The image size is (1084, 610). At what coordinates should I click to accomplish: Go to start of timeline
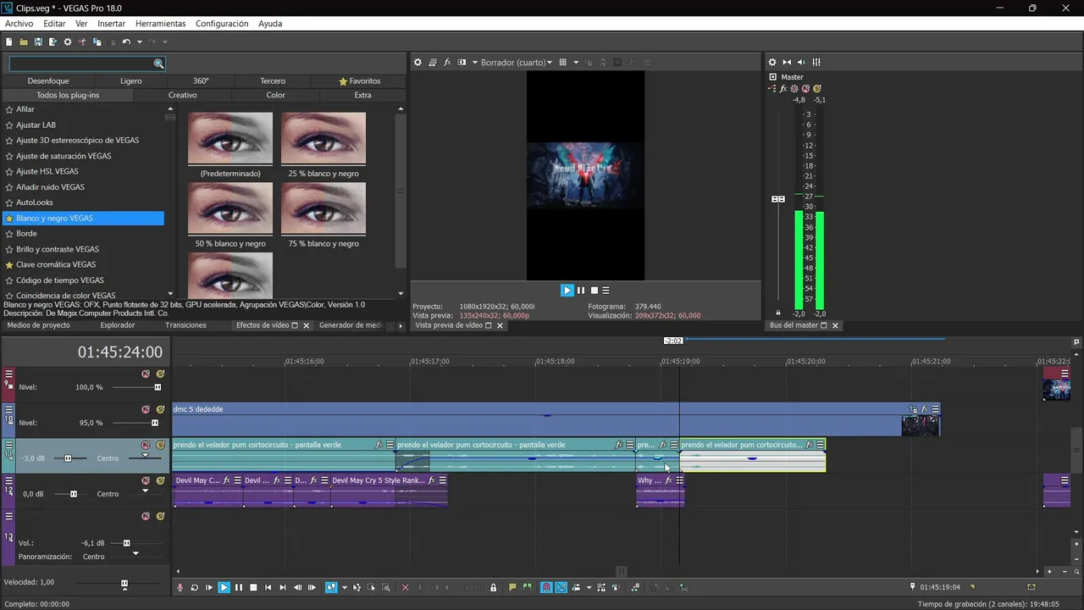[268, 587]
